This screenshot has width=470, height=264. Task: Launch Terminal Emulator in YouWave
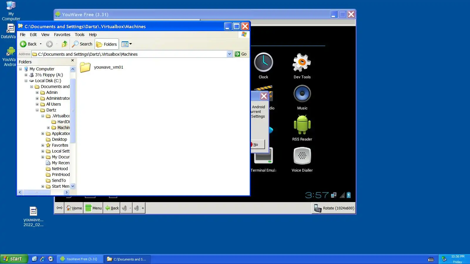pos(263,160)
